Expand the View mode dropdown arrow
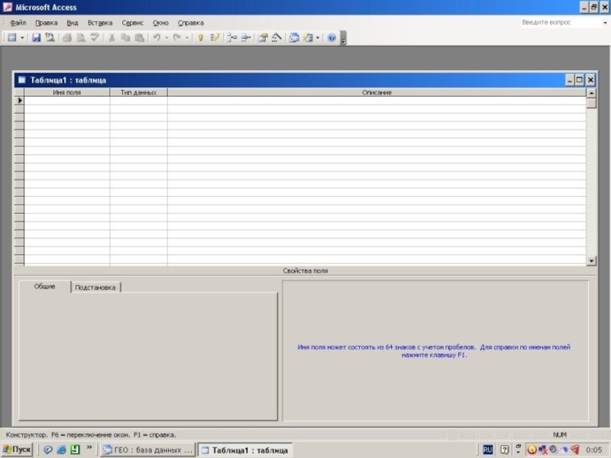This screenshot has width=611, height=458. point(23,37)
